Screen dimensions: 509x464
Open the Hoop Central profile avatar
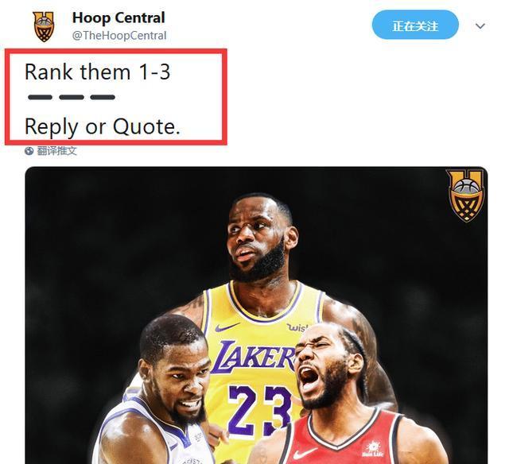[44, 26]
